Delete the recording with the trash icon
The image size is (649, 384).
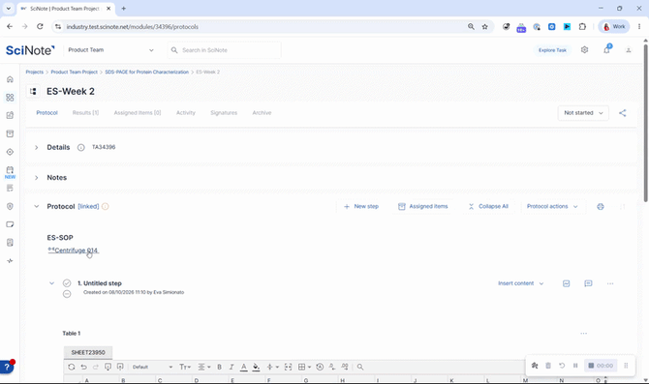(548, 366)
